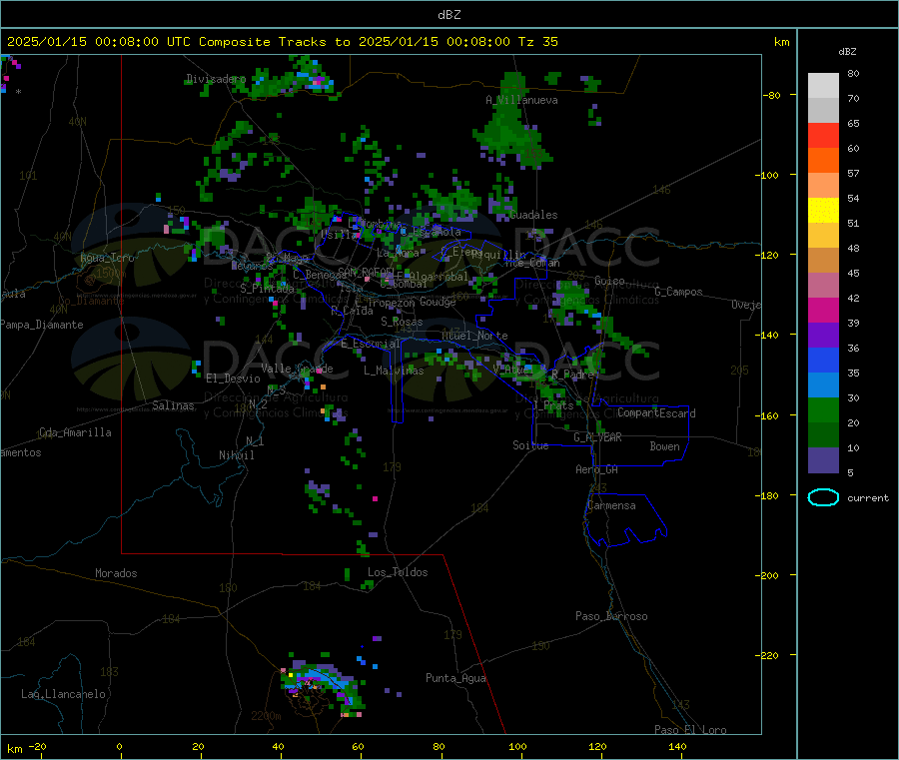Click the 'Cda_Amarilla' place label
This screenshot has height=760, width=899.
click(75, 432)
